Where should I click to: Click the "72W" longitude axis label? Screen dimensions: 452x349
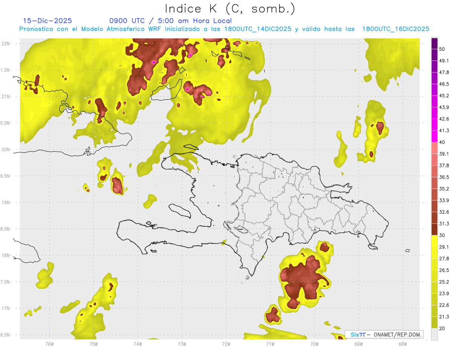(x=226, y=344)
